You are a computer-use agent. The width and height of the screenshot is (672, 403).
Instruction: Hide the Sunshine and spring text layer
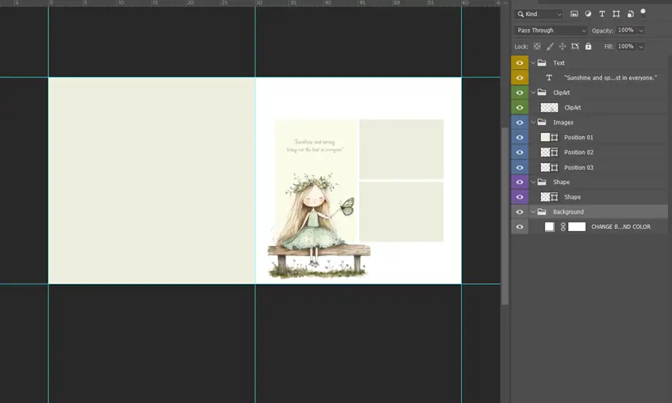tap(519, 78)
